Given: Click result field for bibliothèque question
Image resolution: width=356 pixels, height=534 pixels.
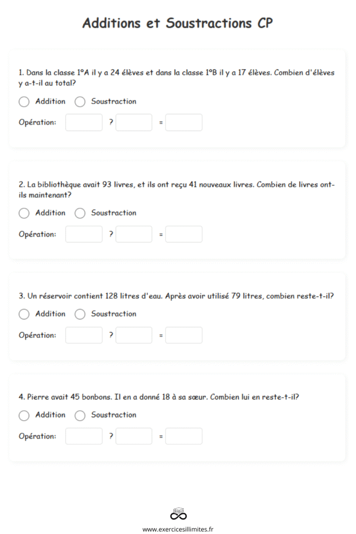Looking at the screenshot, I should click(x=184, y=234).
